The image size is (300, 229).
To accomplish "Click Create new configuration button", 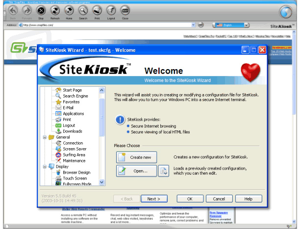I will 136,157.
